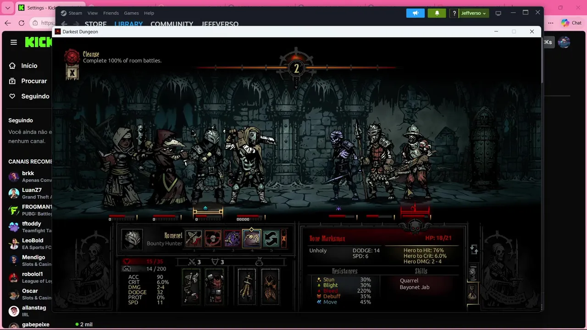
Task: Go to the Steam STORE tab
Action: 95,24
